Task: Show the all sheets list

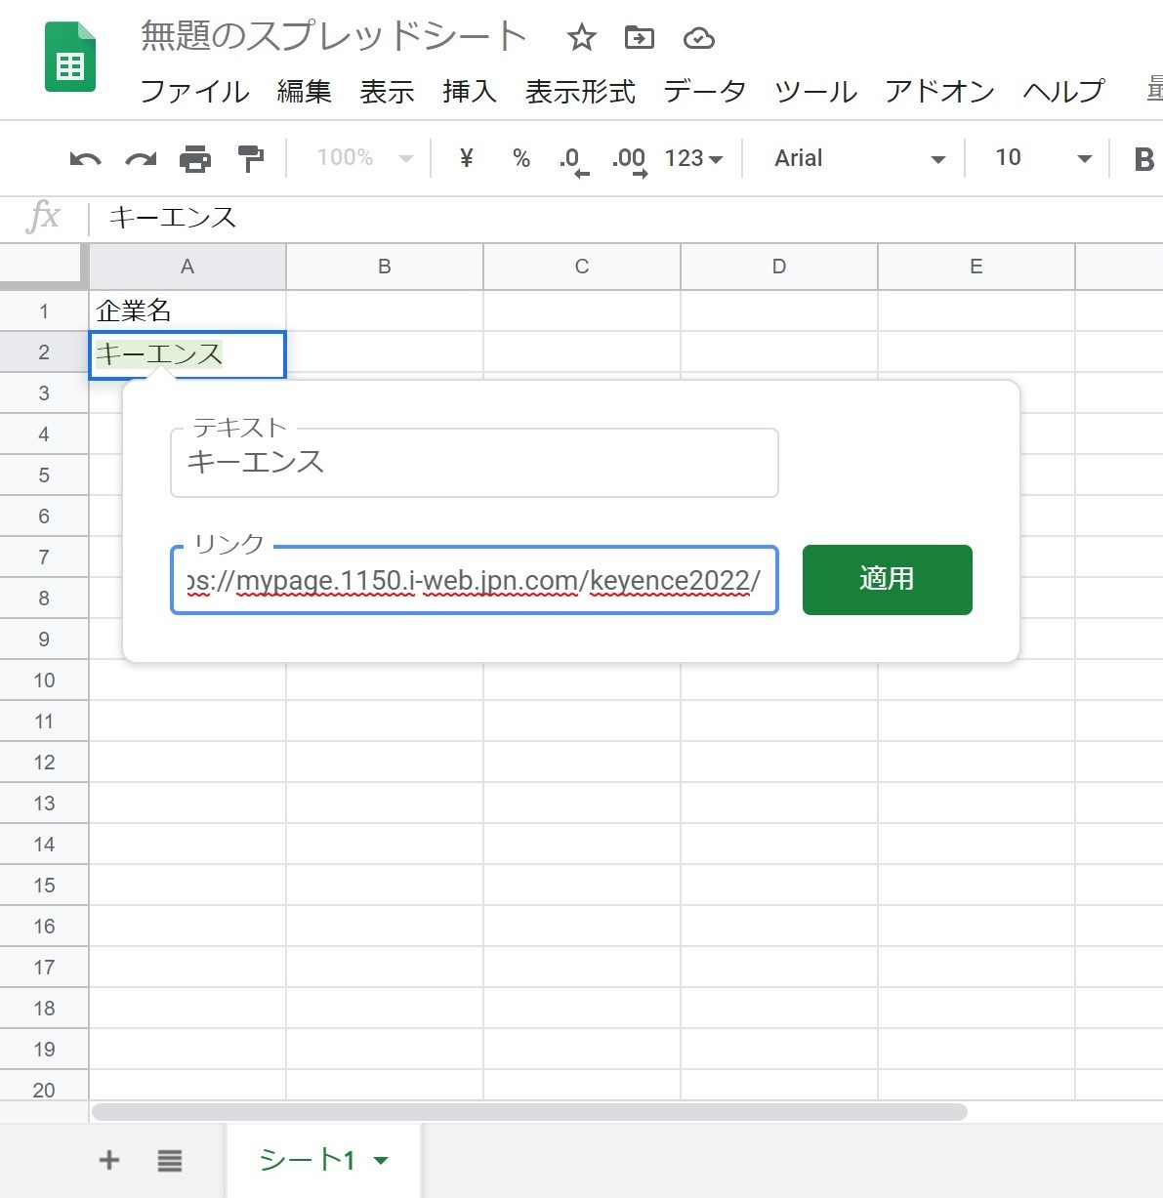Action: [170, 1160]
